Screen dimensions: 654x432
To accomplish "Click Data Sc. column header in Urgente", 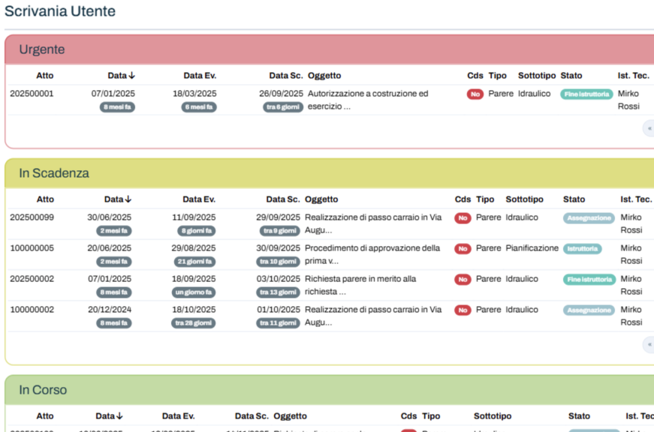I will pos(285,76).
